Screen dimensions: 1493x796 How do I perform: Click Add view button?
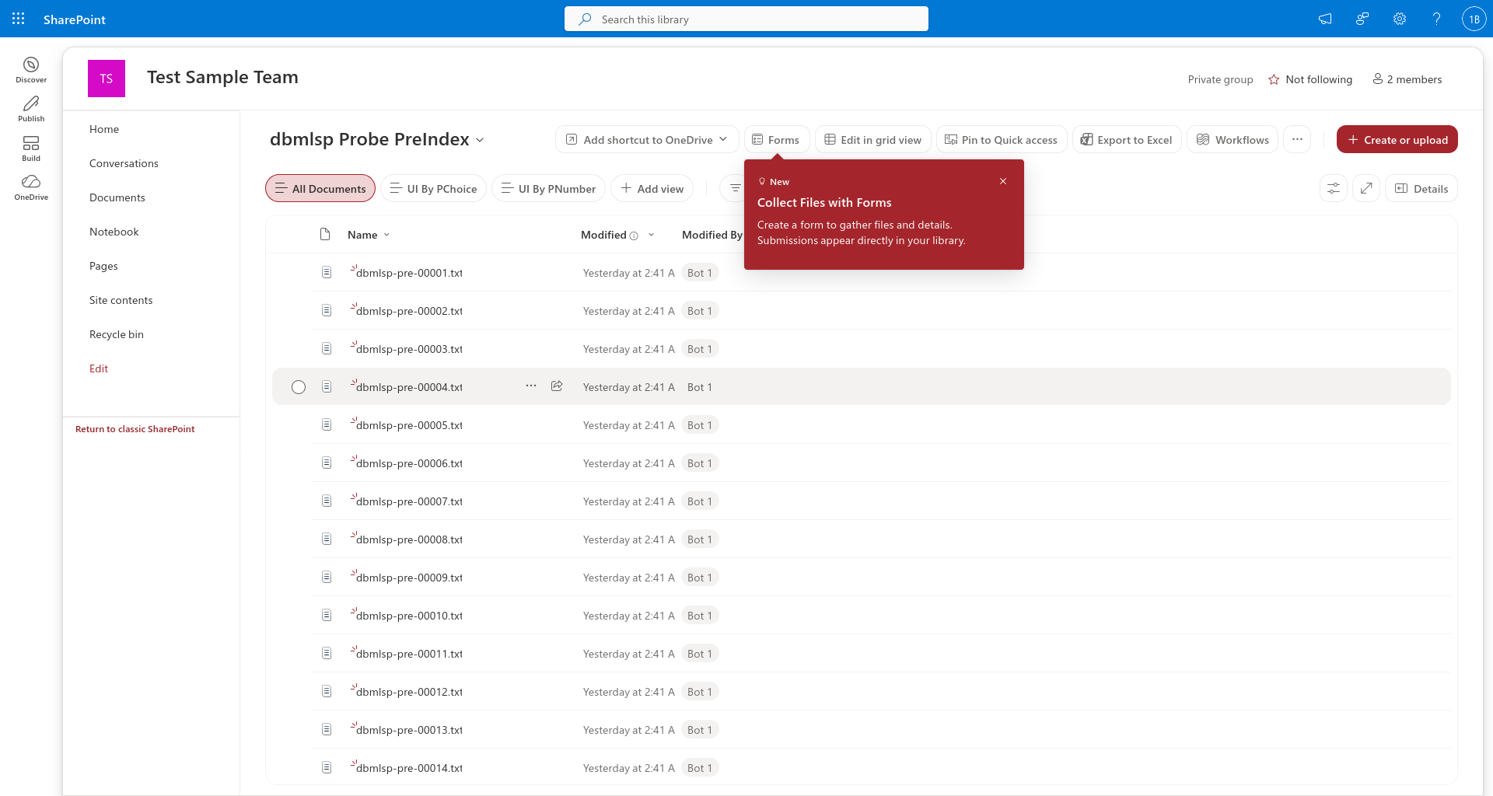pos(652,188)
